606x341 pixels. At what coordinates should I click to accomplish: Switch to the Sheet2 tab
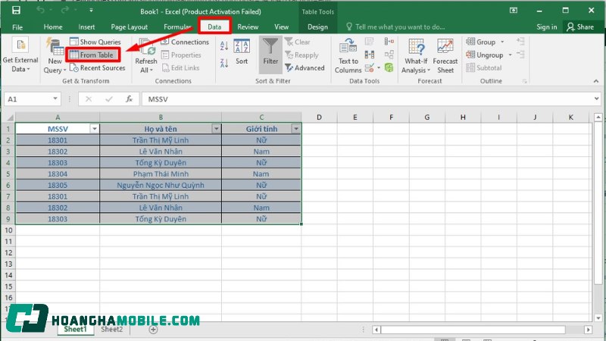click(x=111, y=330)
